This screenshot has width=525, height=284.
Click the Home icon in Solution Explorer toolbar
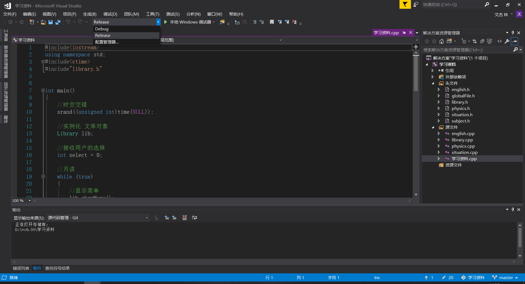coord(441,41)
